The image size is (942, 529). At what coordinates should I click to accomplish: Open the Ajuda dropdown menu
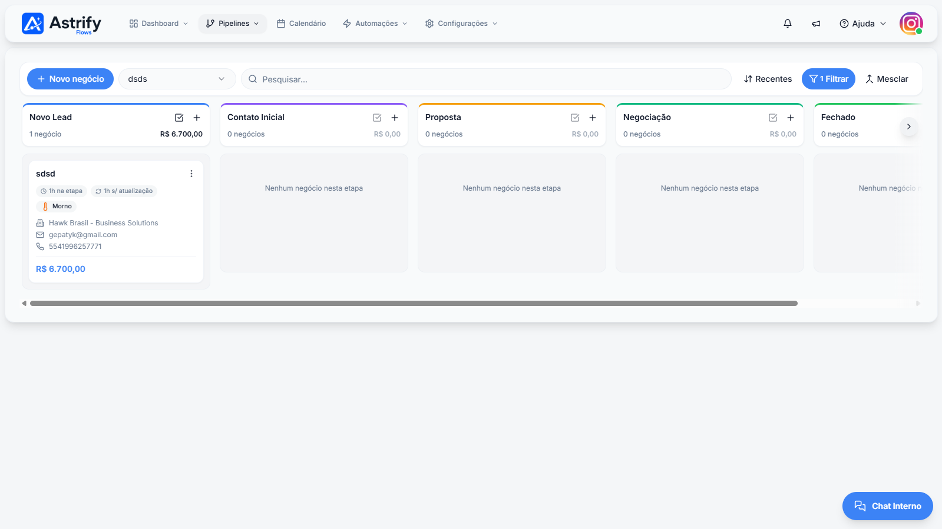[862, 24]
